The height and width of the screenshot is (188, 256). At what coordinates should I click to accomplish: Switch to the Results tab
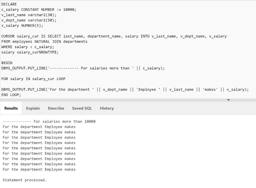pyautogui.click(x=11, y=108)
